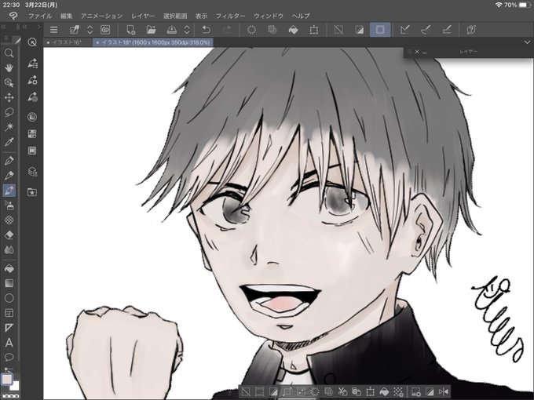Select the transparent color swatch

point(10,396)
